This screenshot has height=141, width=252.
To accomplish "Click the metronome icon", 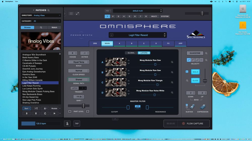I will pyautogui.click(x=67, y=123).
